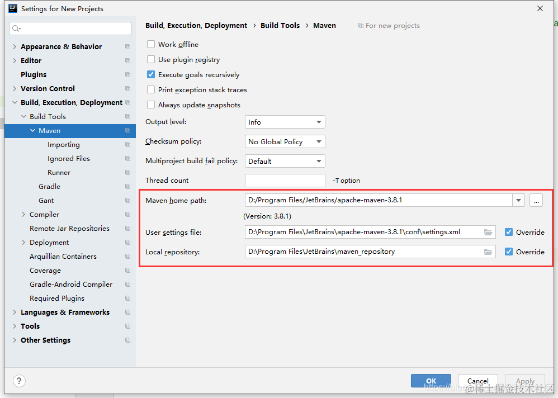Enable Print exception stack traces
This screenshot has width=558, height=398.
tap(151, 89)
